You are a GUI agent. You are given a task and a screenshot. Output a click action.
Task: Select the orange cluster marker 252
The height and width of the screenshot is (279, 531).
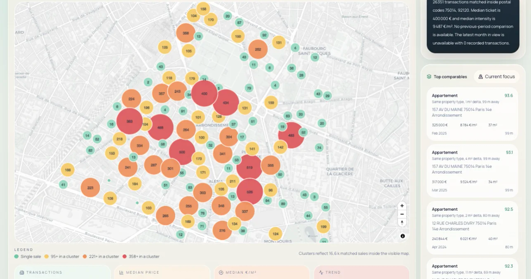point(258,49)
